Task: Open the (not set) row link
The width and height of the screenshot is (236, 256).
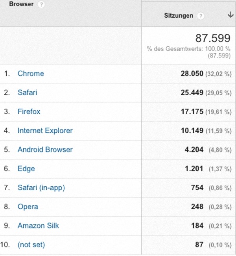Action: (31, 245)
